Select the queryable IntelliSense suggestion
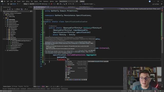The height and width of the screenshot is (92, 164). [76, 61]
